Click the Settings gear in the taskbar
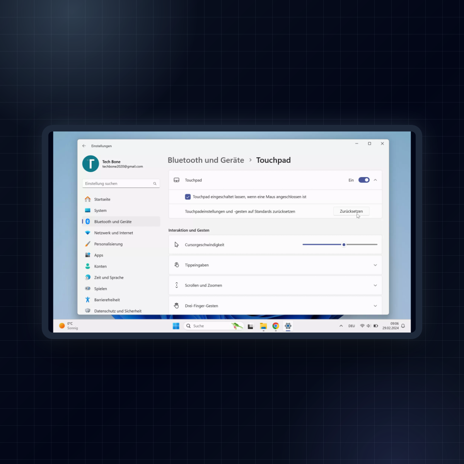 [x=288, y=326]
